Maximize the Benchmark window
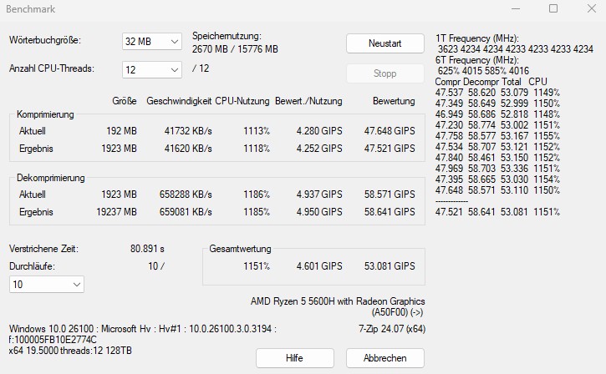The image size is (606, 374). 553,8
